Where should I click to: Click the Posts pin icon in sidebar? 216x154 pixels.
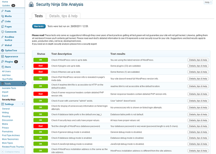click(2, 11)
